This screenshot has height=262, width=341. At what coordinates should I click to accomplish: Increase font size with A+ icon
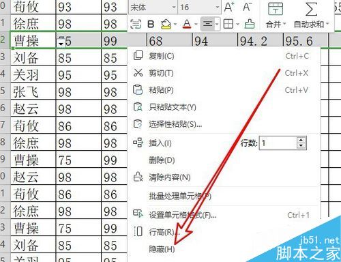tap(229, 7)
